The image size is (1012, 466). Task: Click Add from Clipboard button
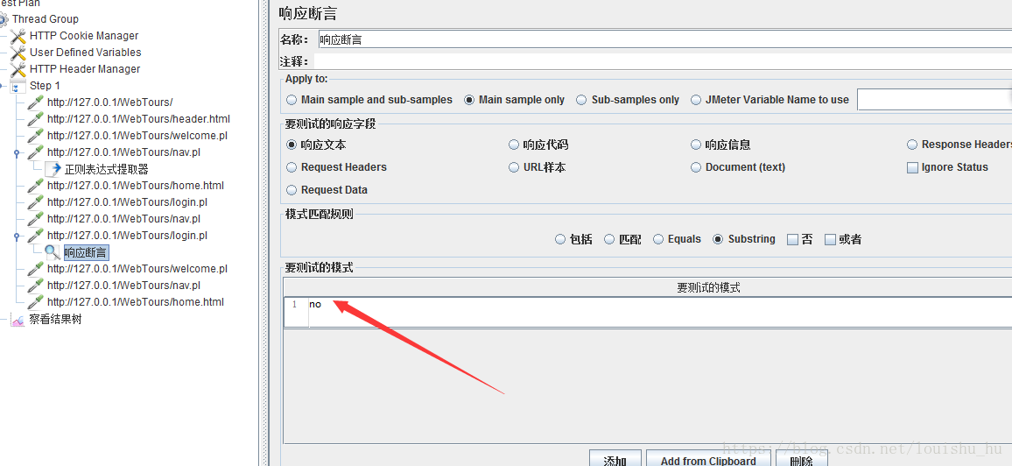708,458
